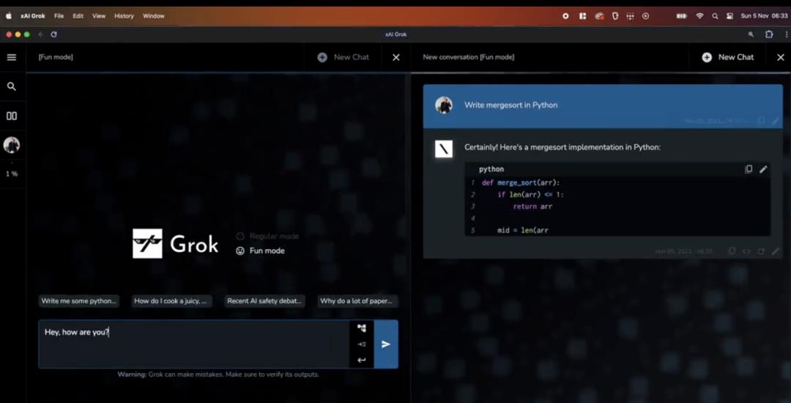The height and width of the screenshot is (403, 791).
Task: Open the hamburger menu in sidebar
Action: pyautogui.click(x=11, y=57)
